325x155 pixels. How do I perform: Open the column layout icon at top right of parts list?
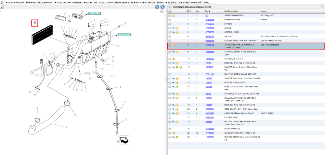(x=322, y=7)
